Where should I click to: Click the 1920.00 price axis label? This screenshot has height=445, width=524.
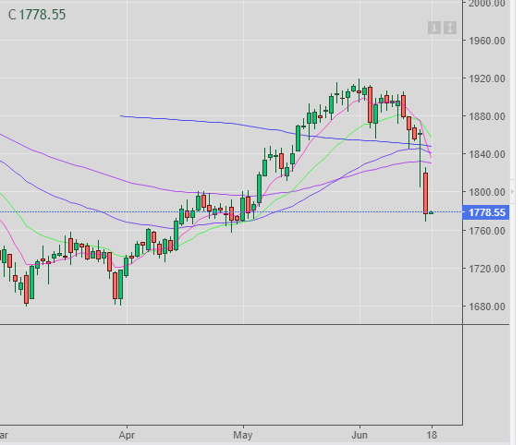[486, 78]
